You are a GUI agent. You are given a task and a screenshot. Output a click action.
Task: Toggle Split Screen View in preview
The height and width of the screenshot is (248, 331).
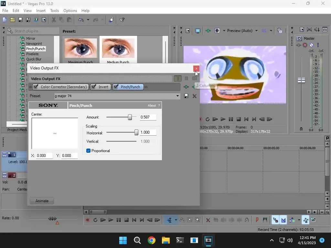217,31
